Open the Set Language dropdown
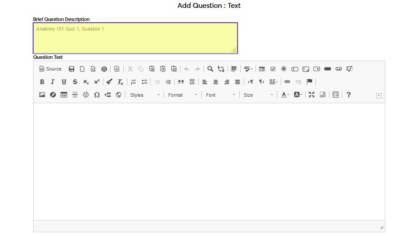Viewport: 408px width, 234px height. pos(273,82)
